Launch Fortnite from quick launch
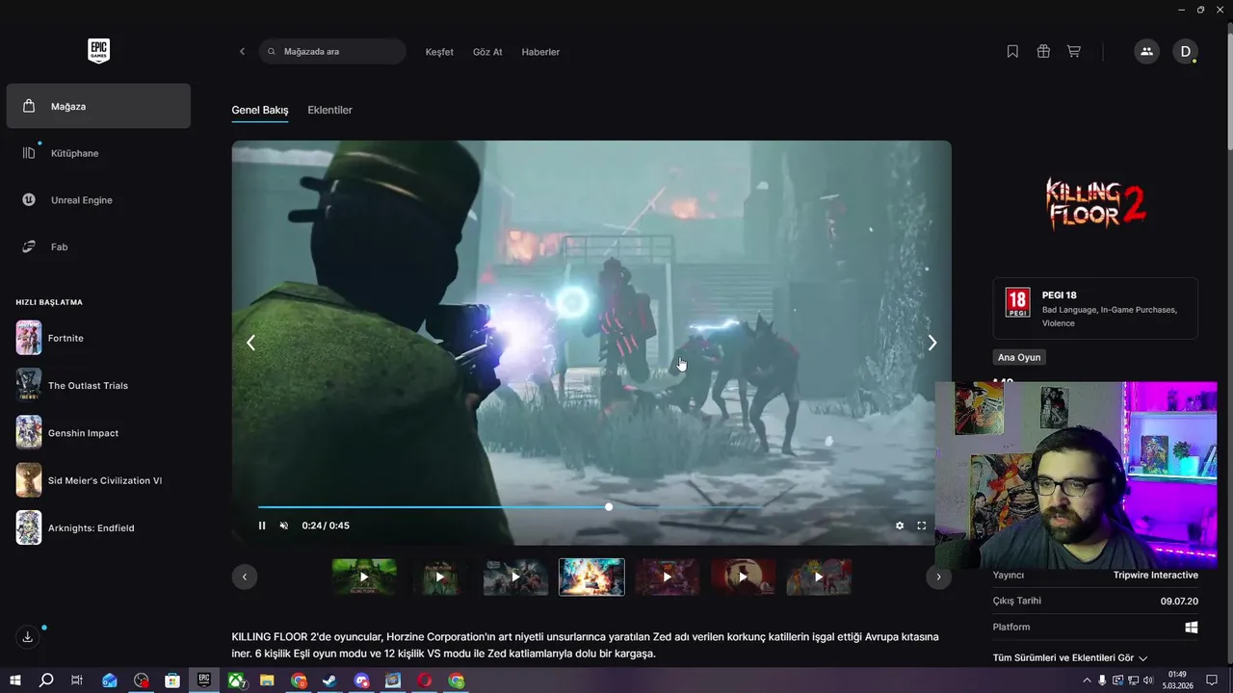 click(98, 338)
